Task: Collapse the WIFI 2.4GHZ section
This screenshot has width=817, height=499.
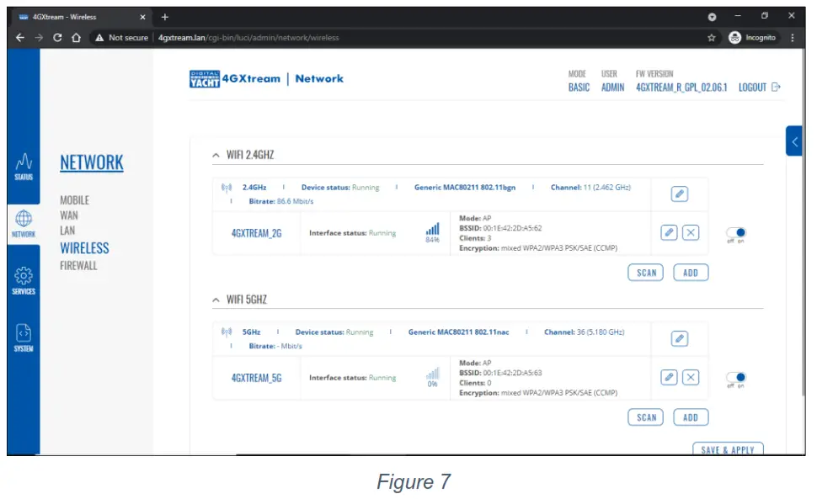Action: coord(216,155)
